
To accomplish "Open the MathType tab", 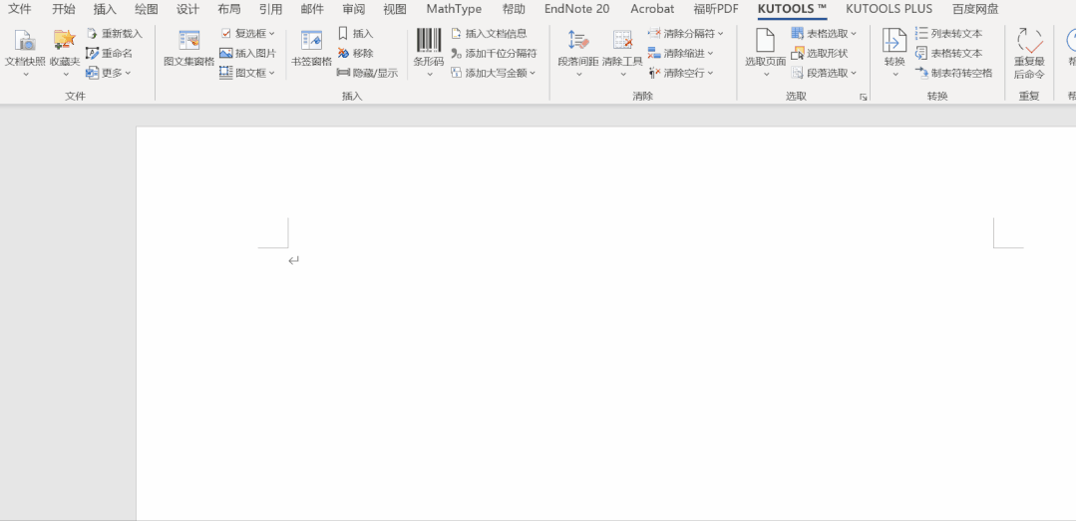I will (454, 9).
